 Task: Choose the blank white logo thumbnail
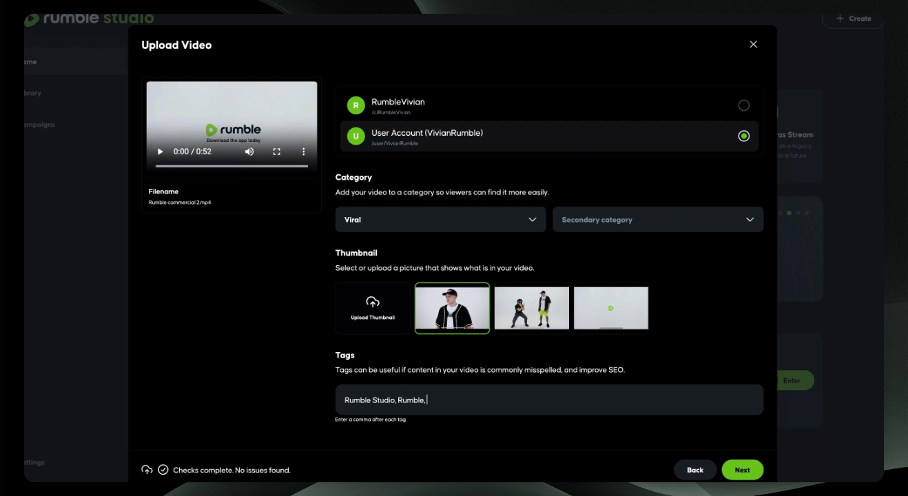point(611,308)
